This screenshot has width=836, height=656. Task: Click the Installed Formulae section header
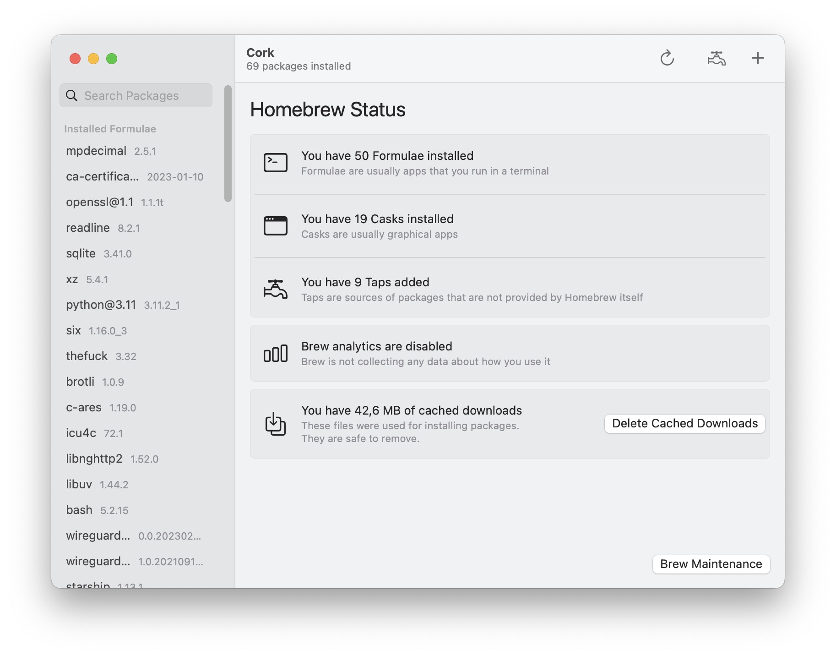(x=110, y=129)
